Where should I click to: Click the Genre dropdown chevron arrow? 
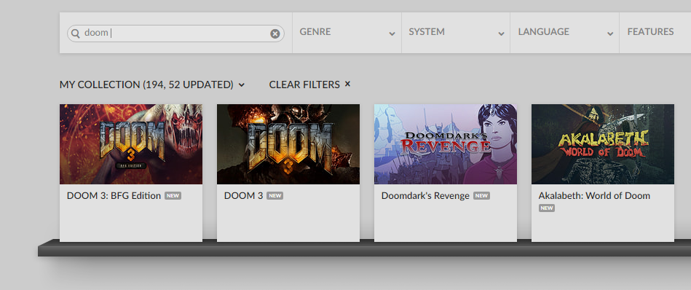[x=392, y=34]
